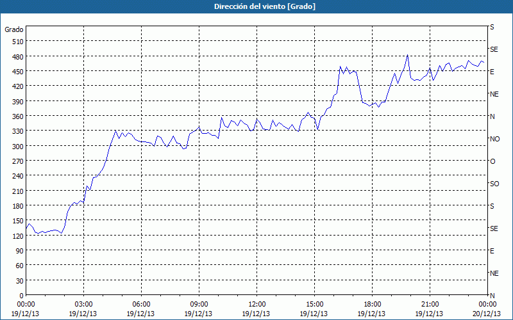The image size is (513, 320).
Task: Click the N compass label beside 360 gridline
Action: pyautogui.click(x=492, y=116)
